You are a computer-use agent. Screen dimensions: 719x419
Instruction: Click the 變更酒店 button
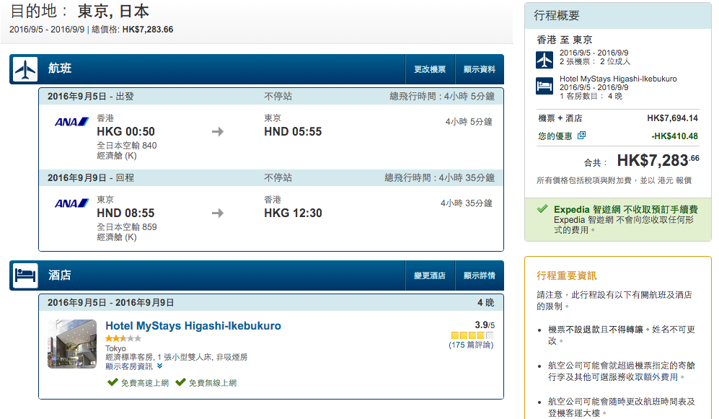click(x=430, y=275)
